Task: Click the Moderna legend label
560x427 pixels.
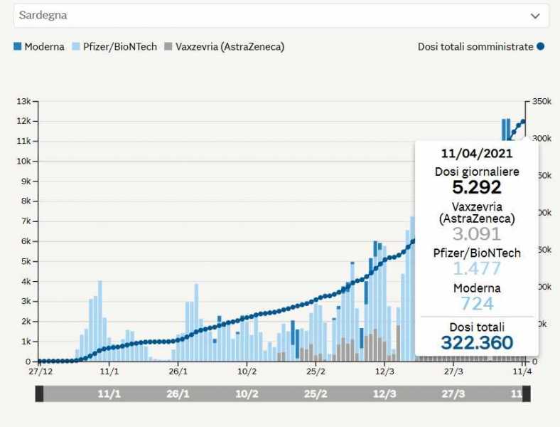Action: (x=44, y=47)
